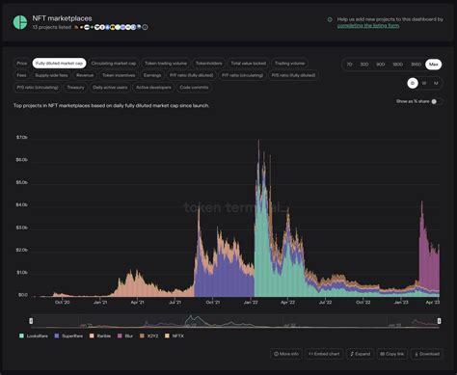This screenshot has width=457, height=375.
Task: Set time range to 30D
Action: tap(364, 65)
